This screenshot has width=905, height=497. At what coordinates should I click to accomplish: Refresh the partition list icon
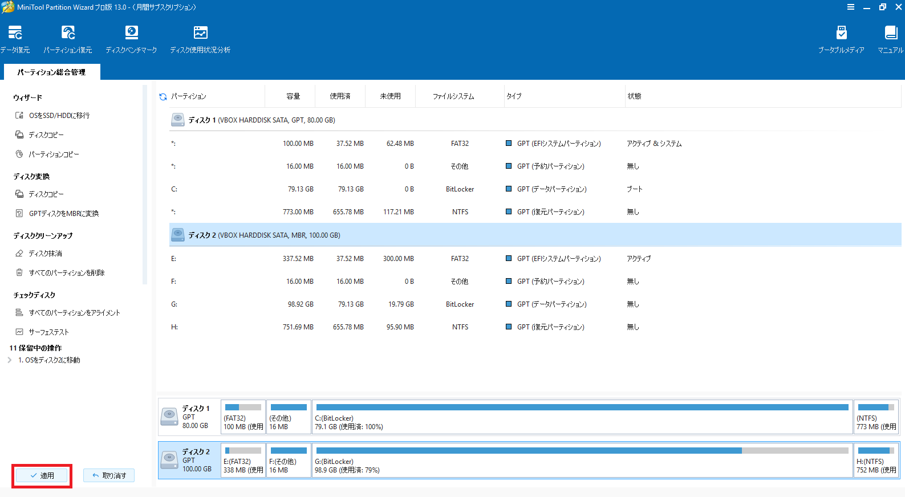163,97
